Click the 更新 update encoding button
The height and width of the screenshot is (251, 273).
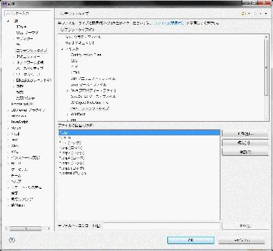click(x=245, y=226)
